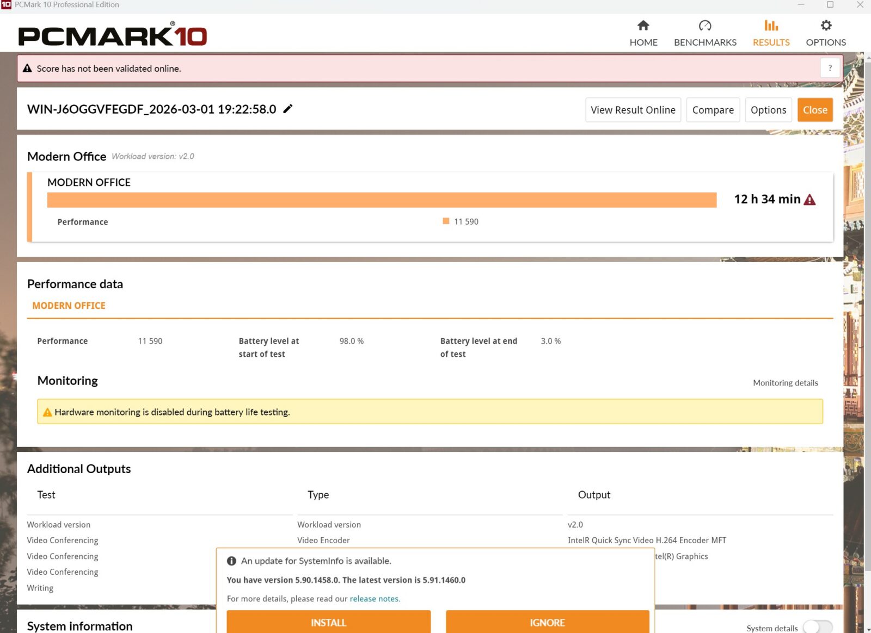This screenshot has width=871, height=633.
Task: Open the Options dropdown for this result
Action: [x=768, y=110]
